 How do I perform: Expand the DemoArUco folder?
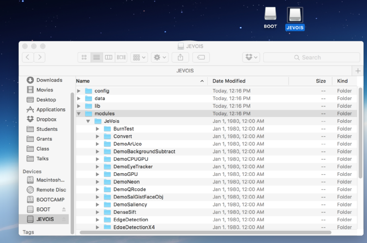pos(98,144)
